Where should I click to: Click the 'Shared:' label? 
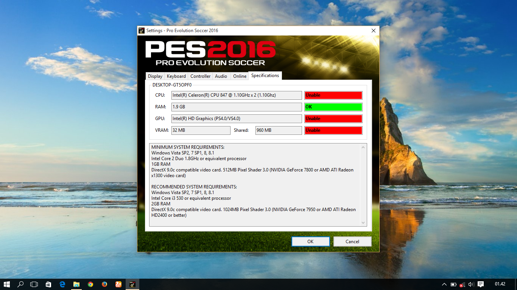241,130
